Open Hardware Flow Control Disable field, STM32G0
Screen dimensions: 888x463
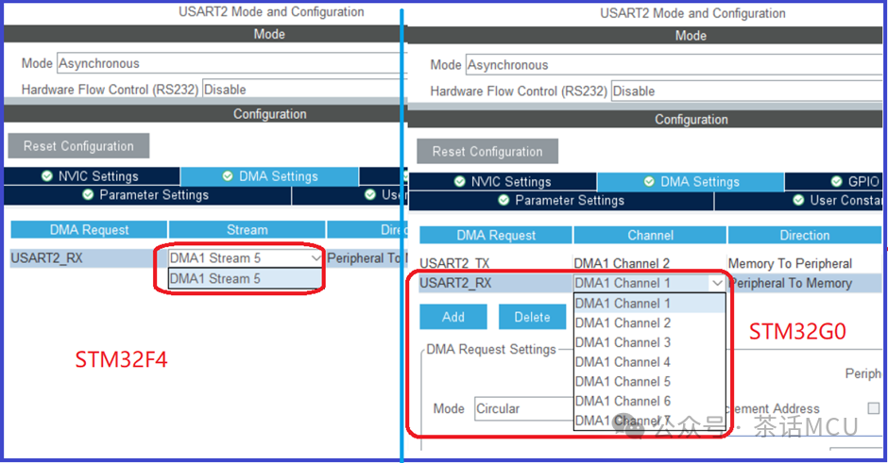746,91
